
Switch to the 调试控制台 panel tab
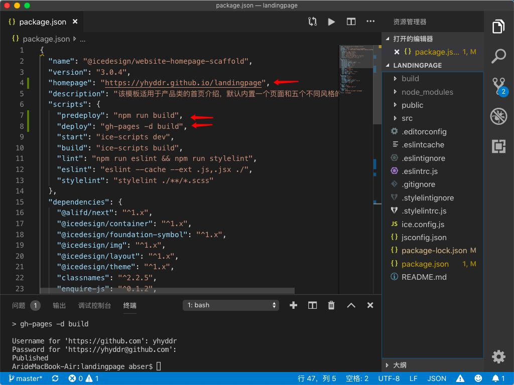coord(94,305)
